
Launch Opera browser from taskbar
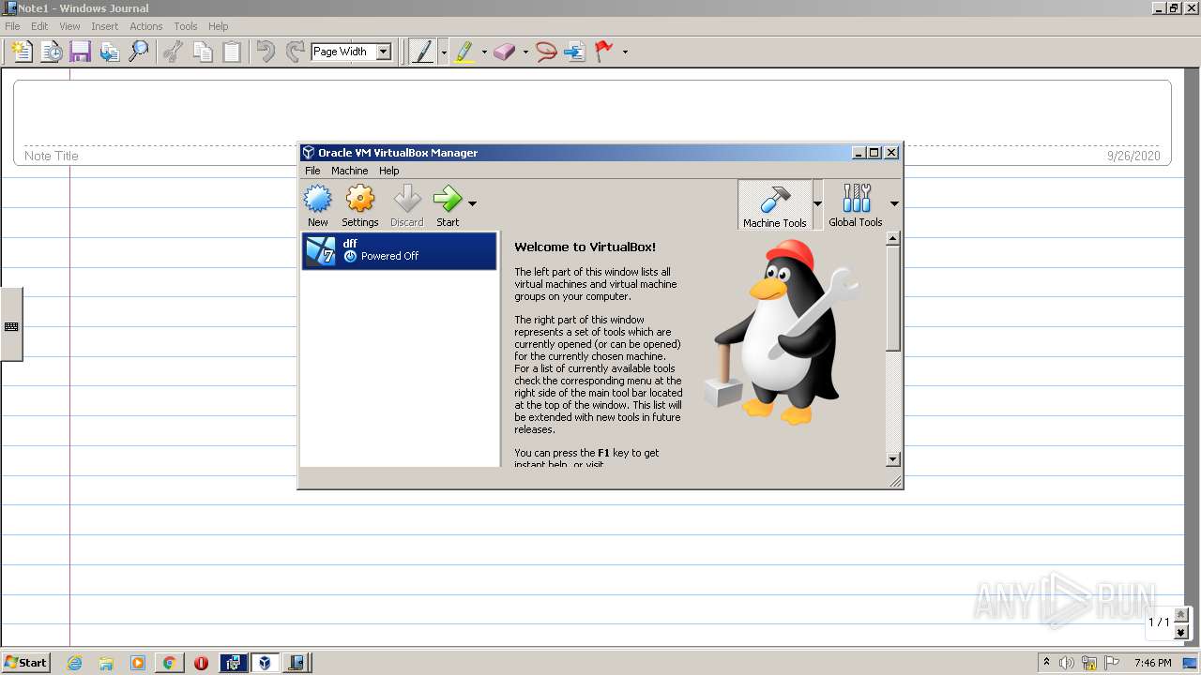201,663
